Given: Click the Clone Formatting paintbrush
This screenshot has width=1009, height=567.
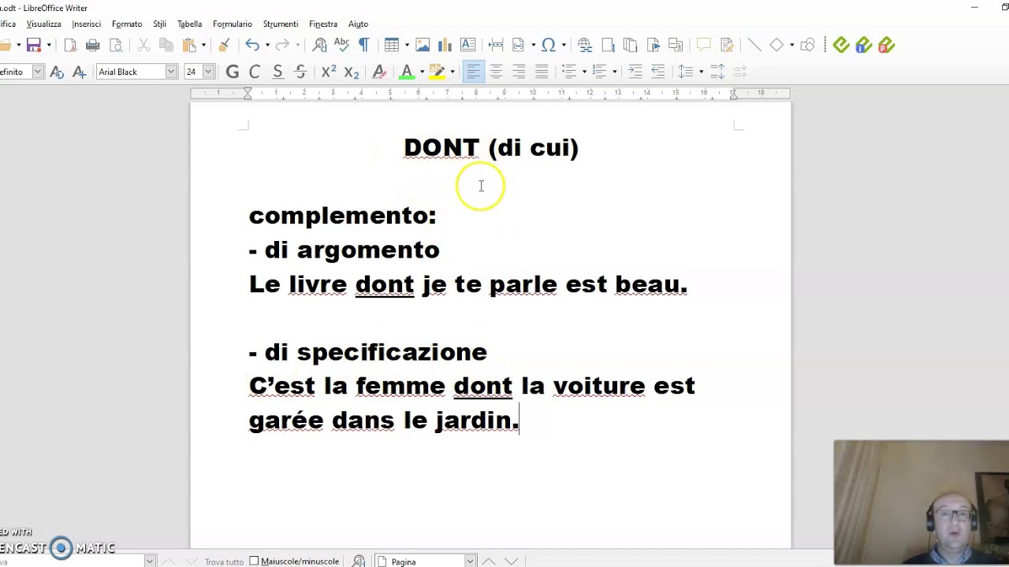Looking at the screenshot, I should pyautogui.click(x=224, y=45).
